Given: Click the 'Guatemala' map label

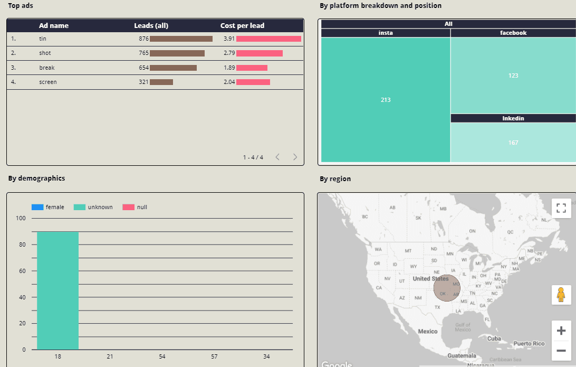Looking at the screenshot, I should coord(462,355).
